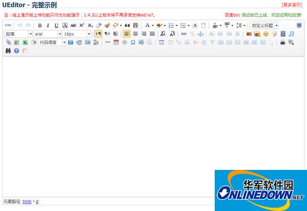This screenshot has width=307, height=211.
Task: Insert music with note icon
Action: click(x=292, y=34)
